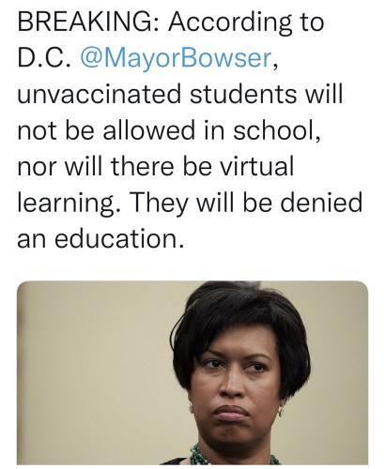Open the @MayorBowser mention link
This screenshot has width=385, height=469.
176,58
